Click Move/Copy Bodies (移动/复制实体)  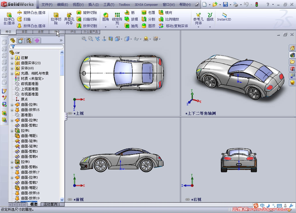click(173, 26)
